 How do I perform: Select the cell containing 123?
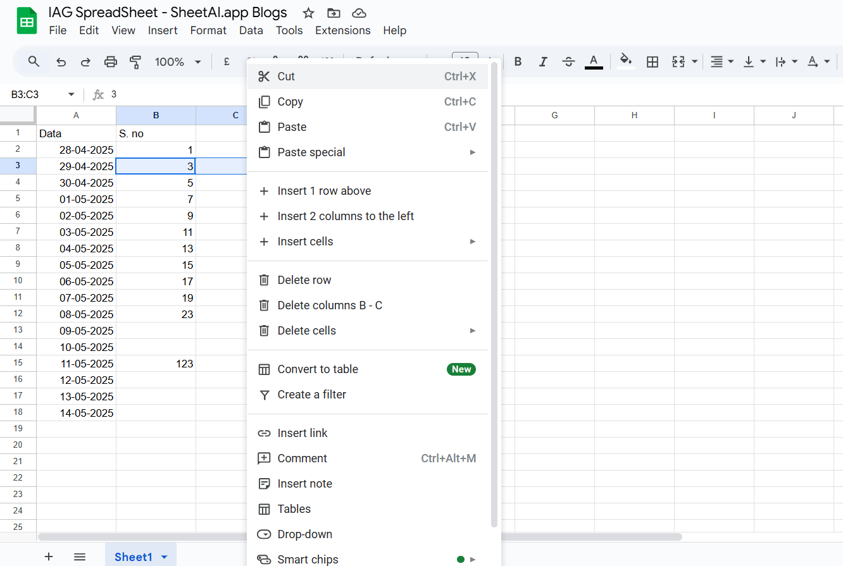point(156,364)
